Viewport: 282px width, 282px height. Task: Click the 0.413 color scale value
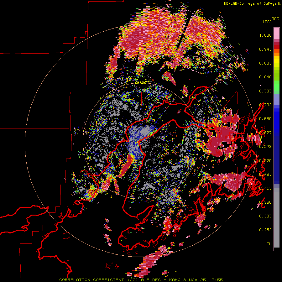[265, 188]
